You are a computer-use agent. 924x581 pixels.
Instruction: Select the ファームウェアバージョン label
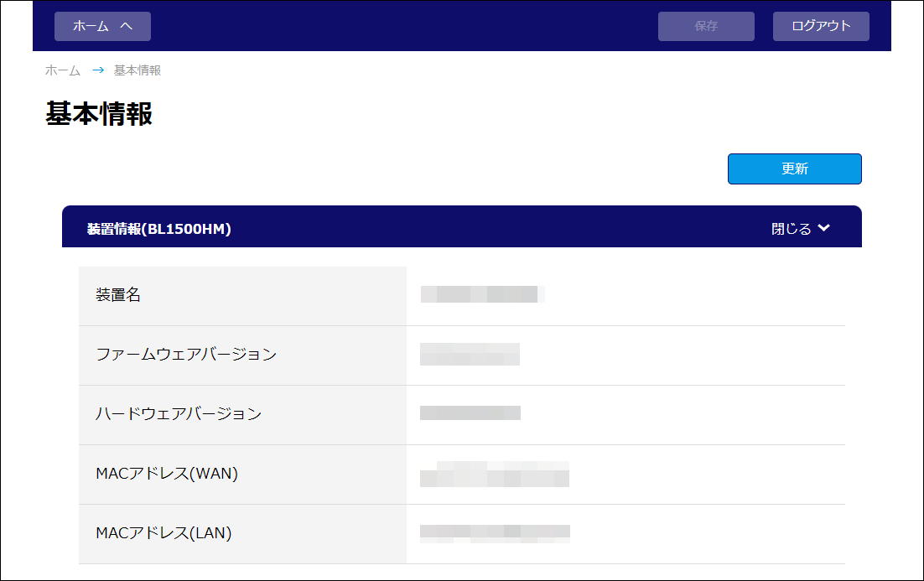[186, 355]
